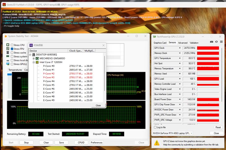Switch to Graphics Card tab
The height and width of the screenshot is (150, 226).
pos(160,43)
